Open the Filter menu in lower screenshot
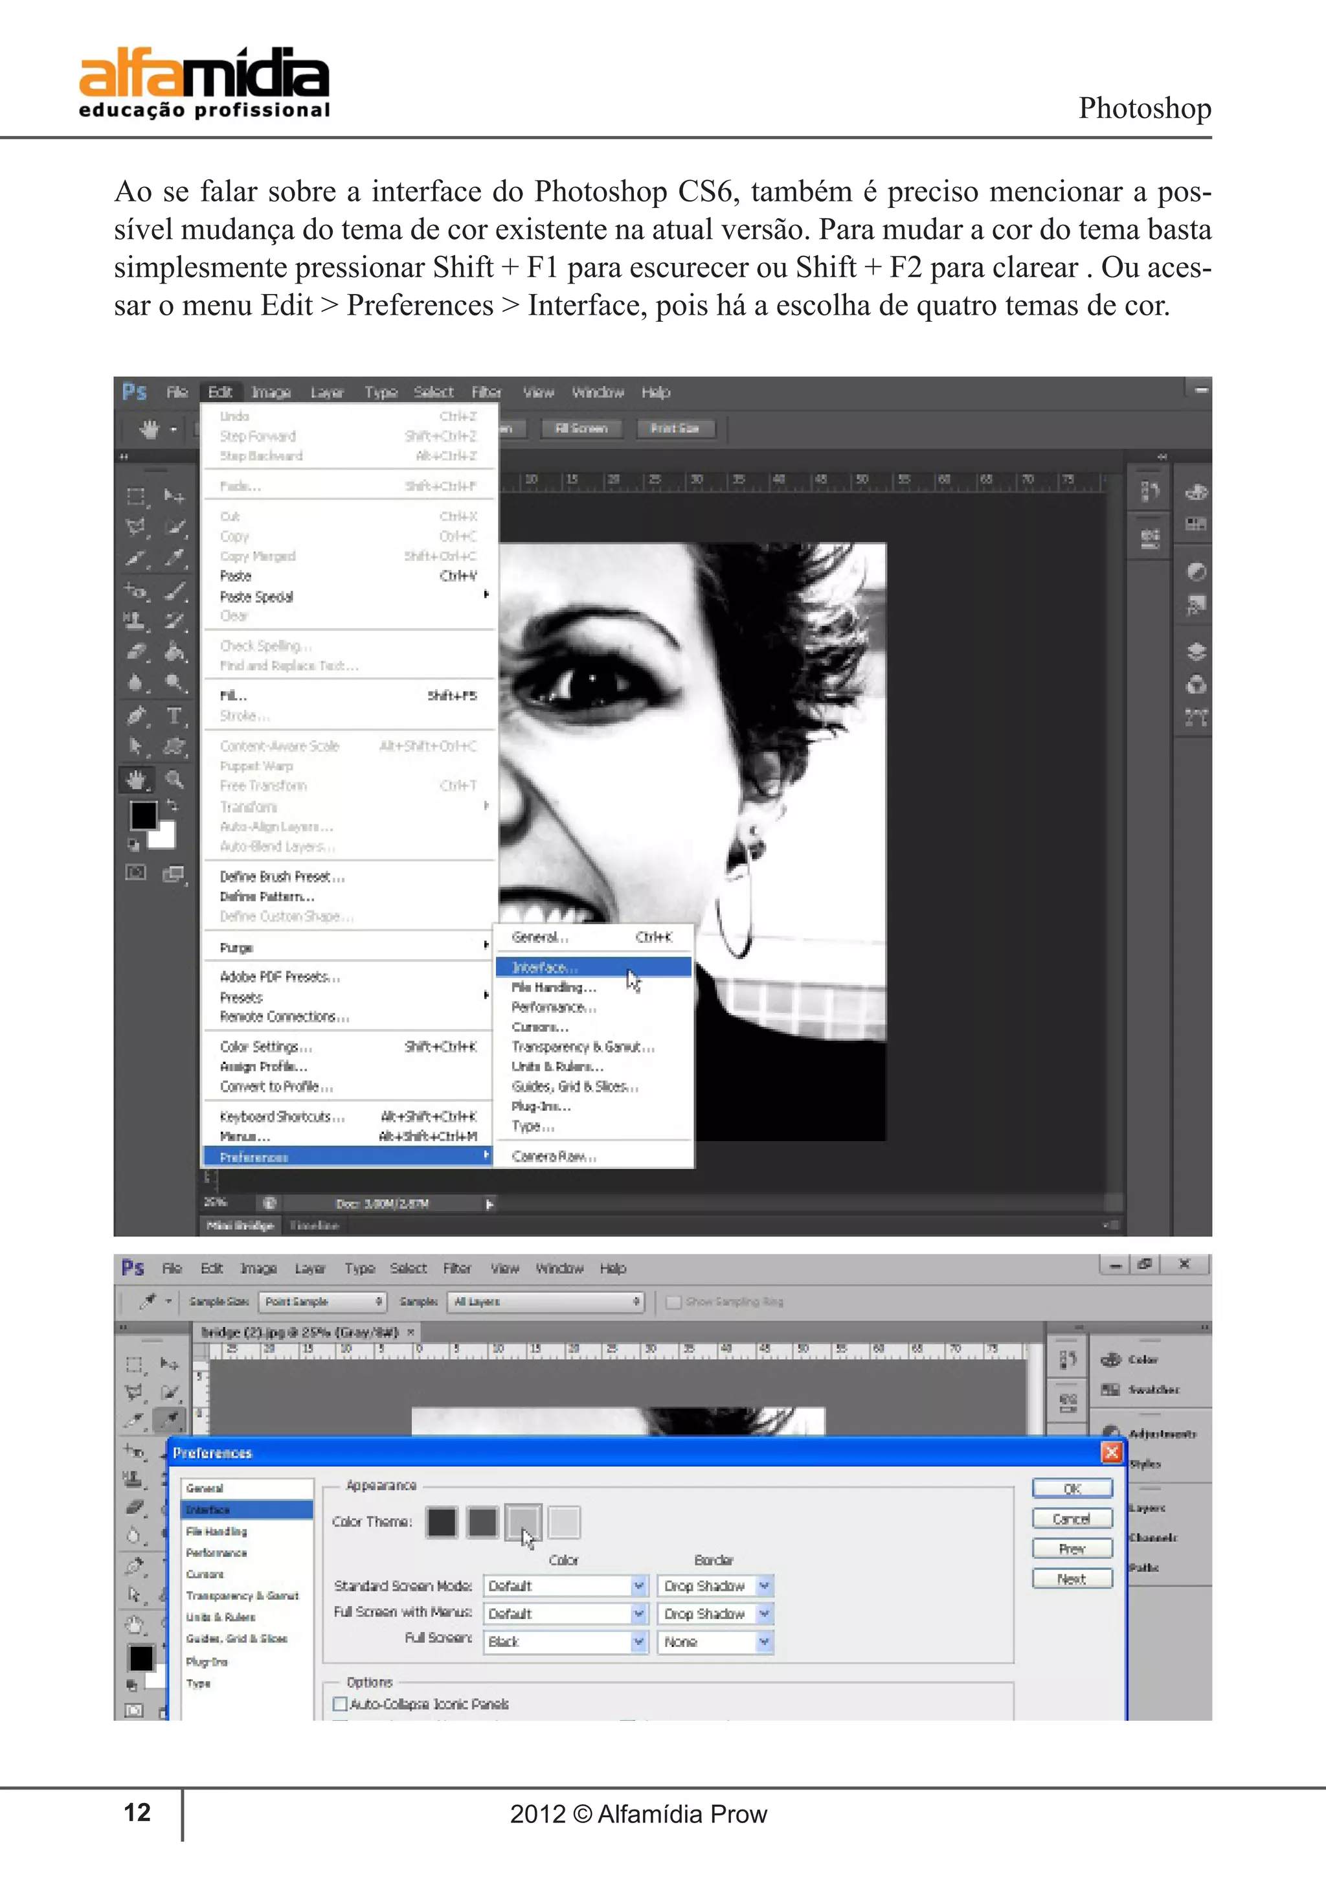 click(x=457, y=1268)
